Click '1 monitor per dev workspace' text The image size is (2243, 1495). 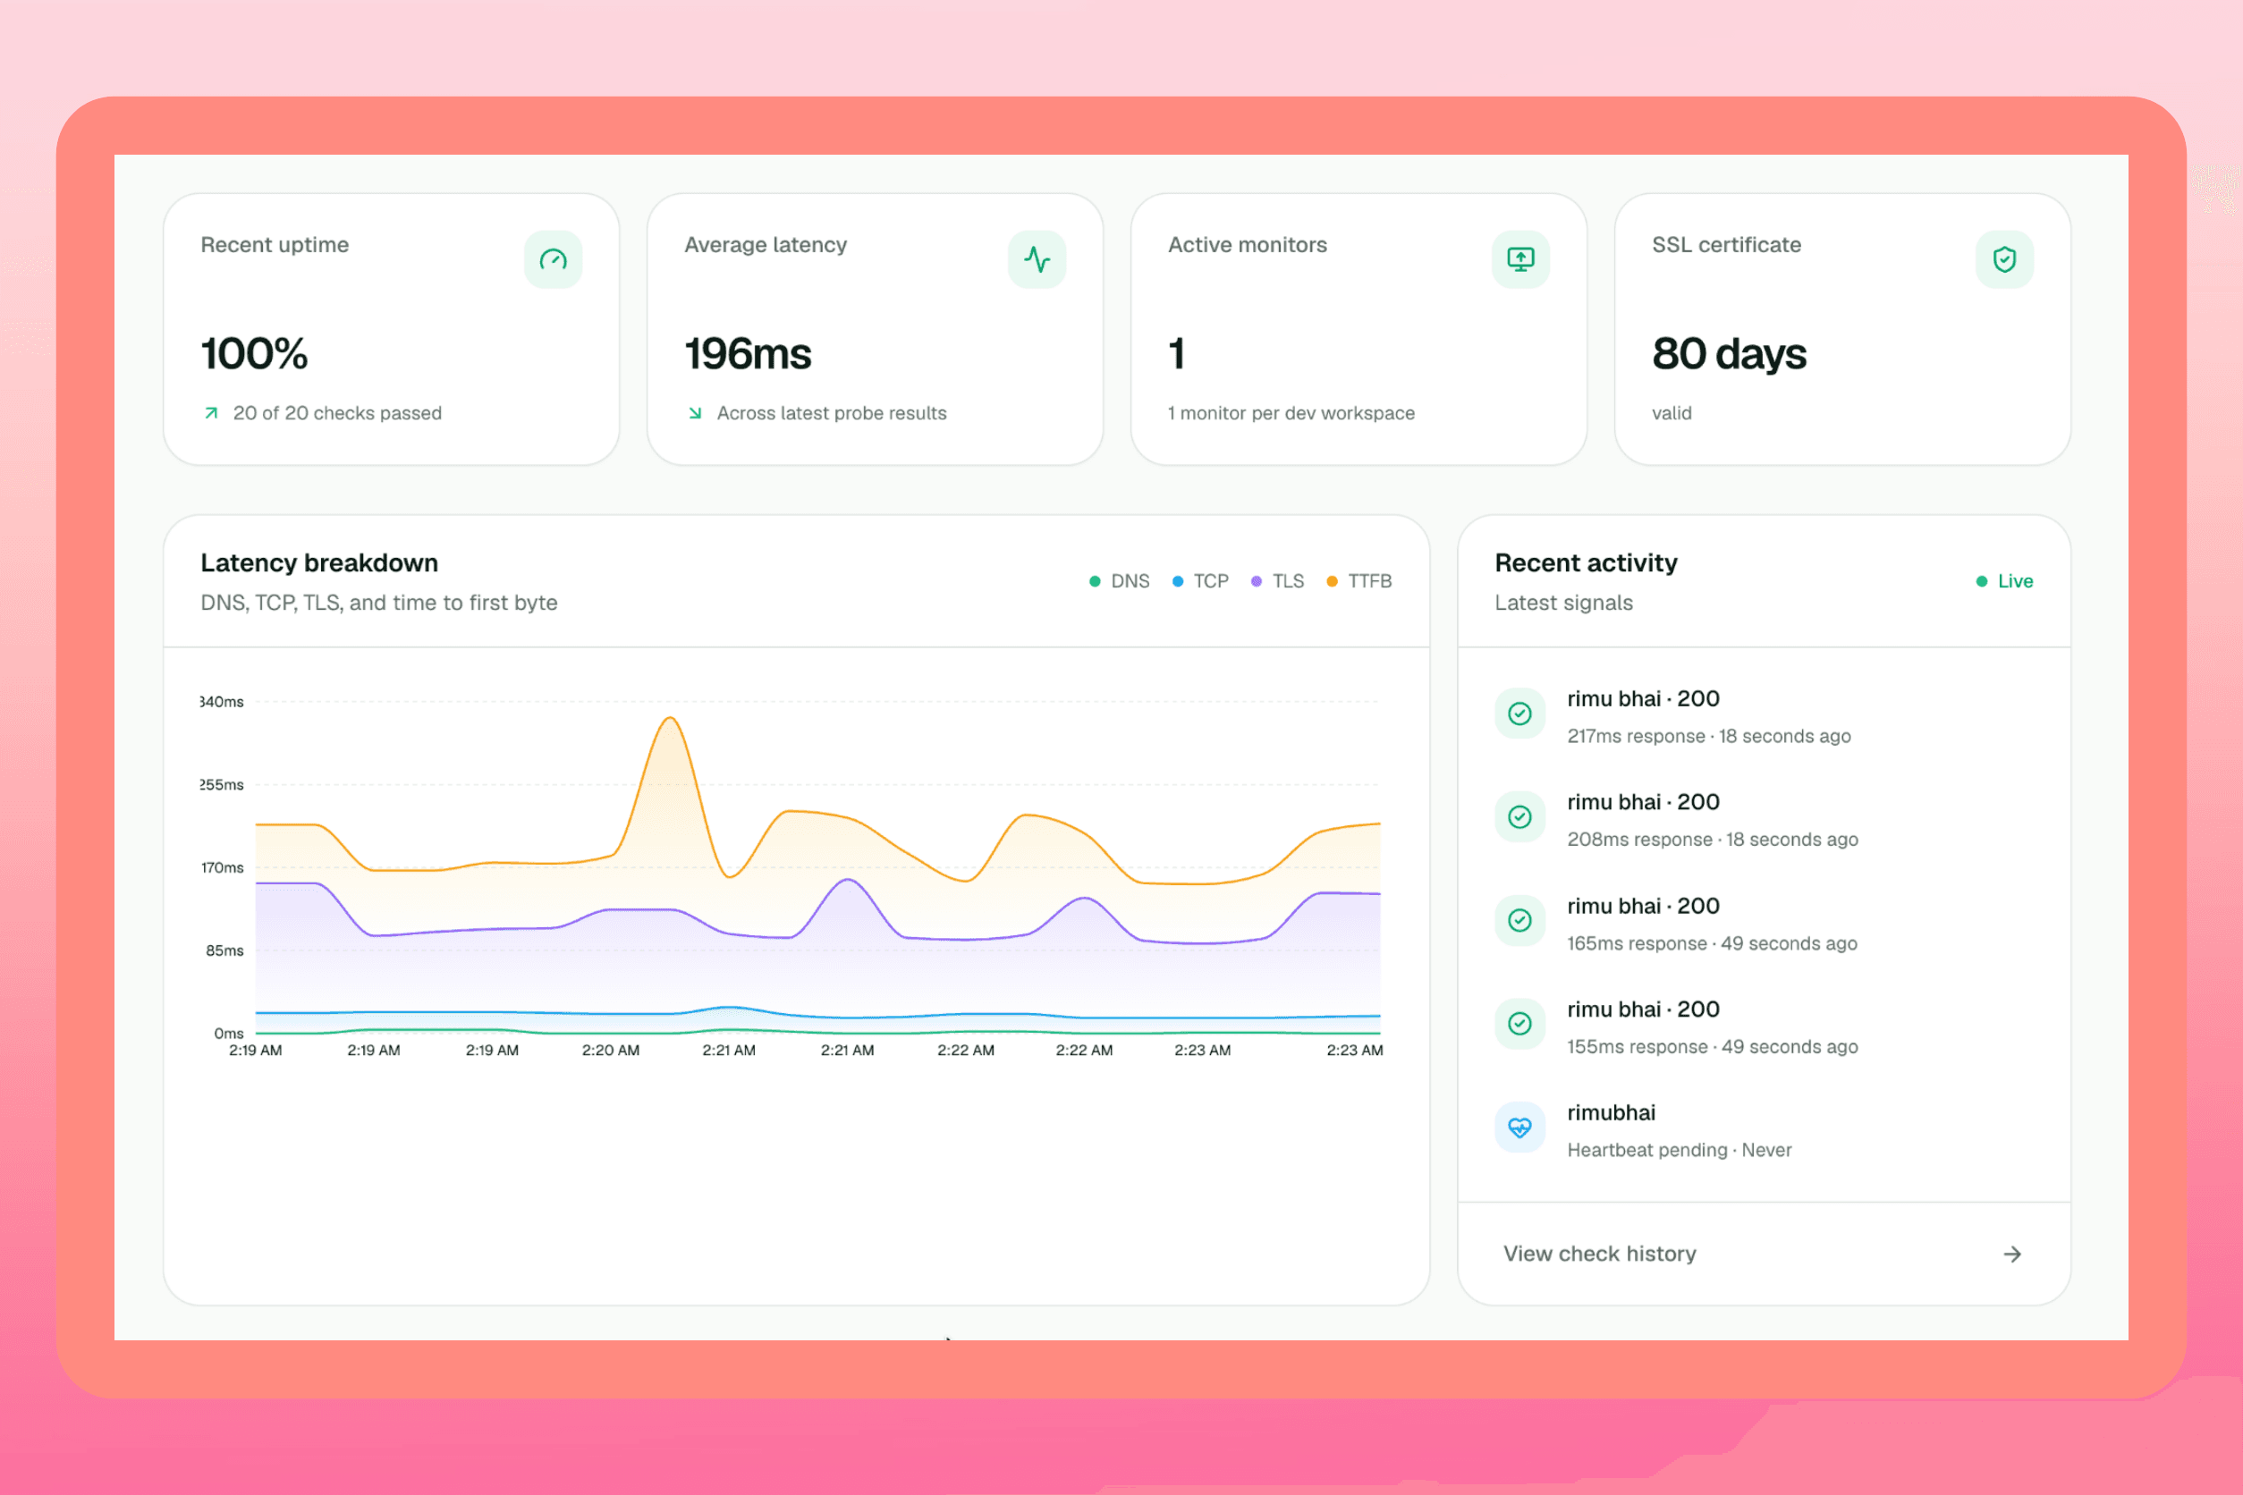click(x=1291, y=413)
